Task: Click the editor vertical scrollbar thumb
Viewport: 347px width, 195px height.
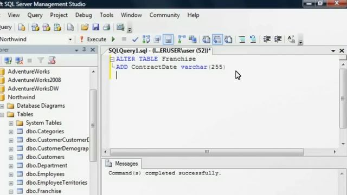Action: [343, 98]
